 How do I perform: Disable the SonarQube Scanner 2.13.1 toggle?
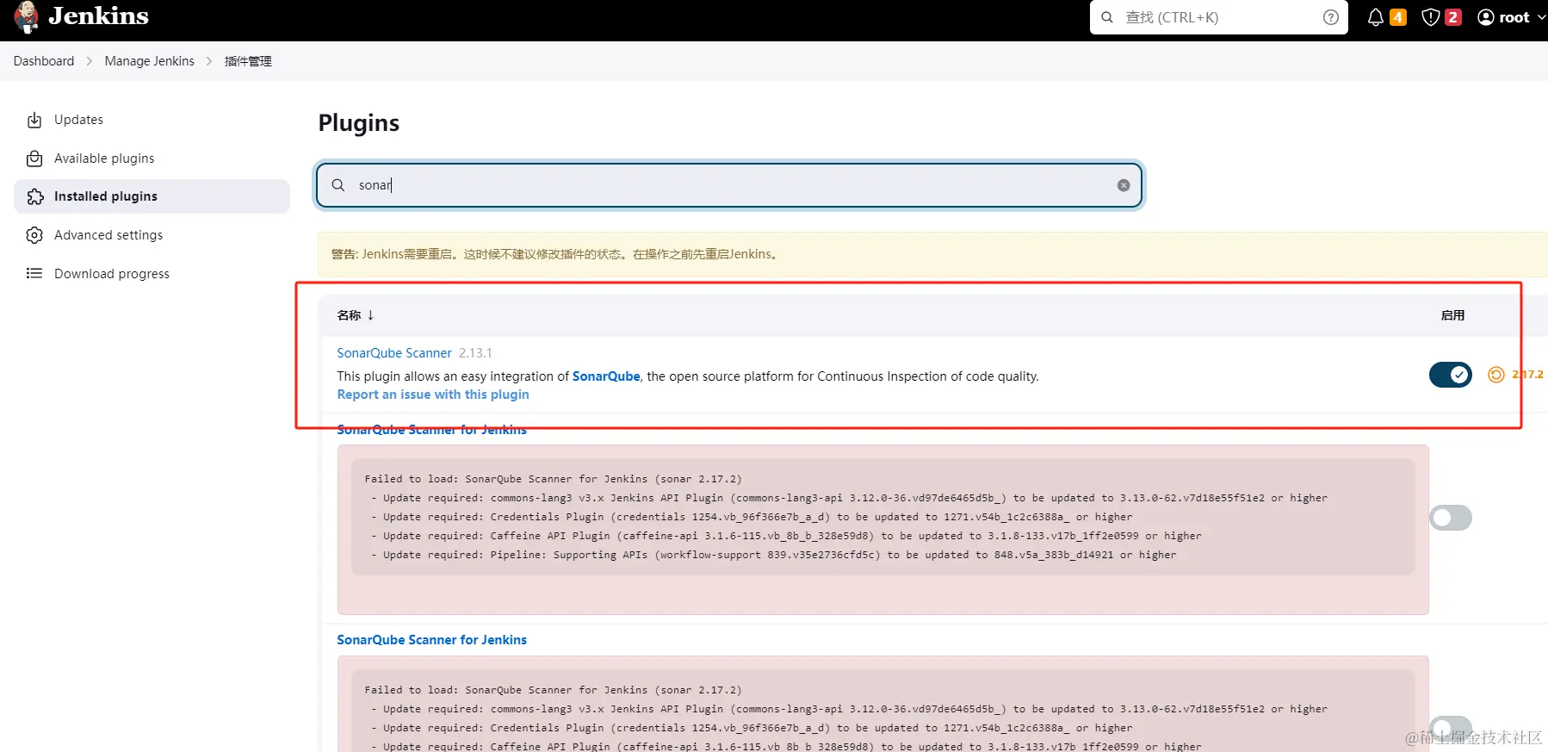point(1451,375)
